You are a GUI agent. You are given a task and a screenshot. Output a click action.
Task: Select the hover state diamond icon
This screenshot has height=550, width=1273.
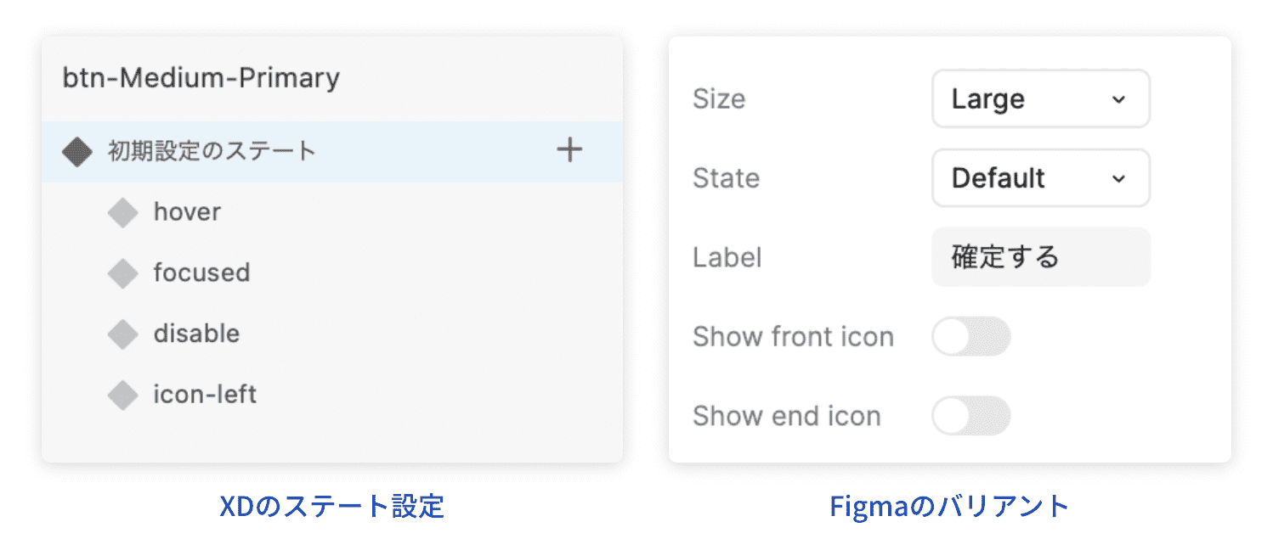[123, 211]
